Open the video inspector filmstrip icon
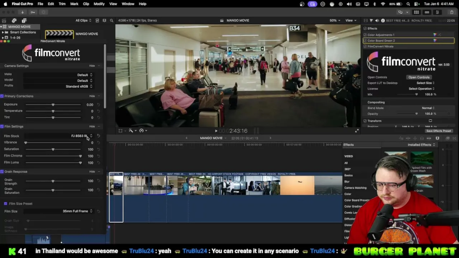This screenshot has height=258, width=459. coord(365,20)
